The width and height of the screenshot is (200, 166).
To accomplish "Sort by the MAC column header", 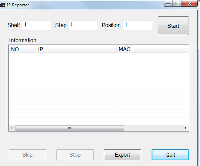I will tap(153, 49).
